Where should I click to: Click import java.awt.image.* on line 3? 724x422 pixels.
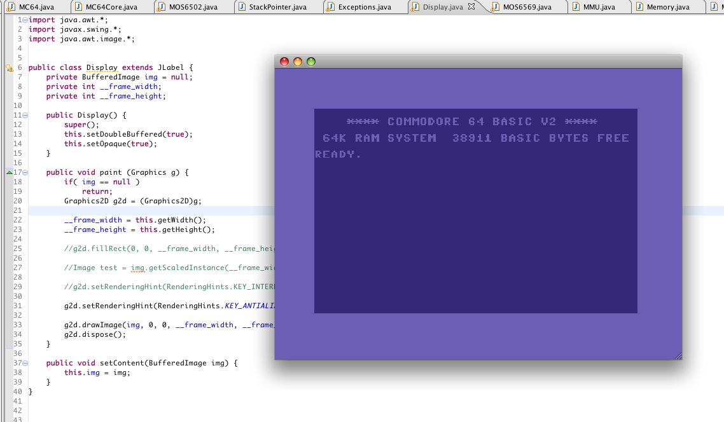tap(81, 39)
